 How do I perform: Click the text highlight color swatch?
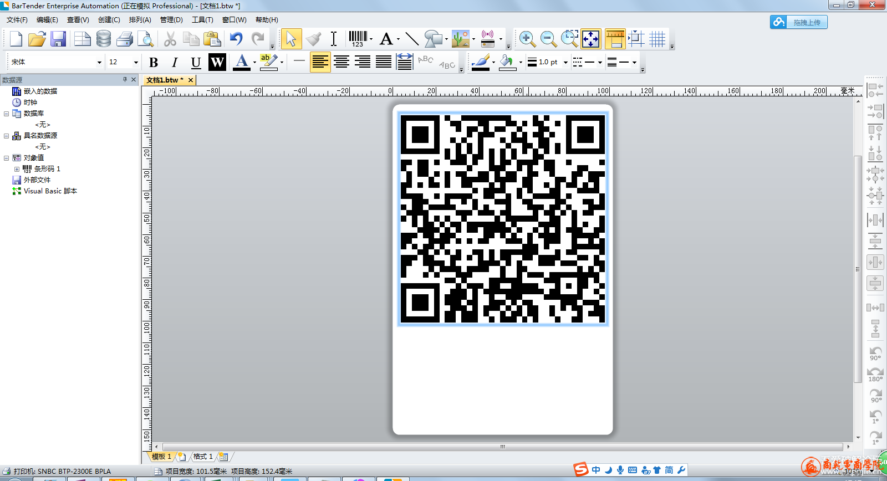[268, 62]
